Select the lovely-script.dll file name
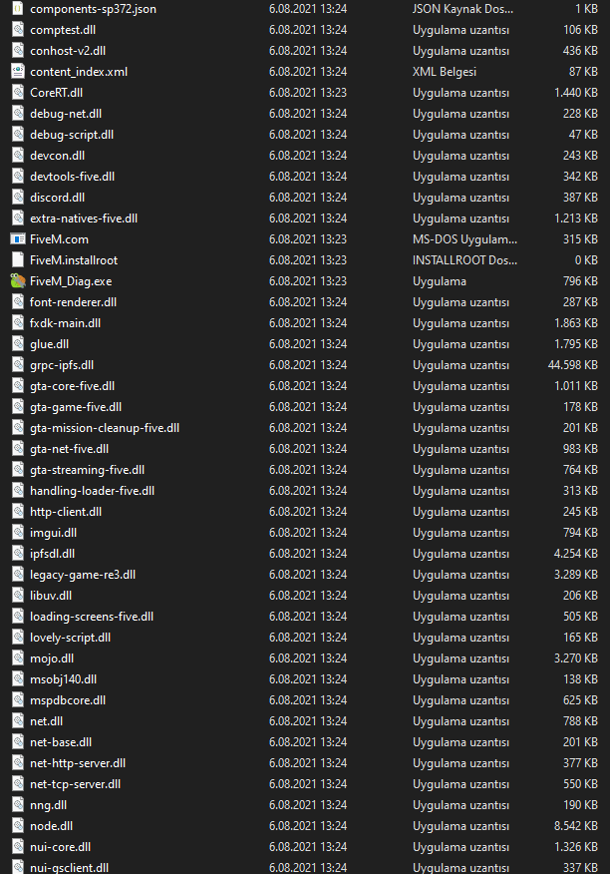Image resolution: width=610 pixels, height=874 pixels. tap(70, 638)
